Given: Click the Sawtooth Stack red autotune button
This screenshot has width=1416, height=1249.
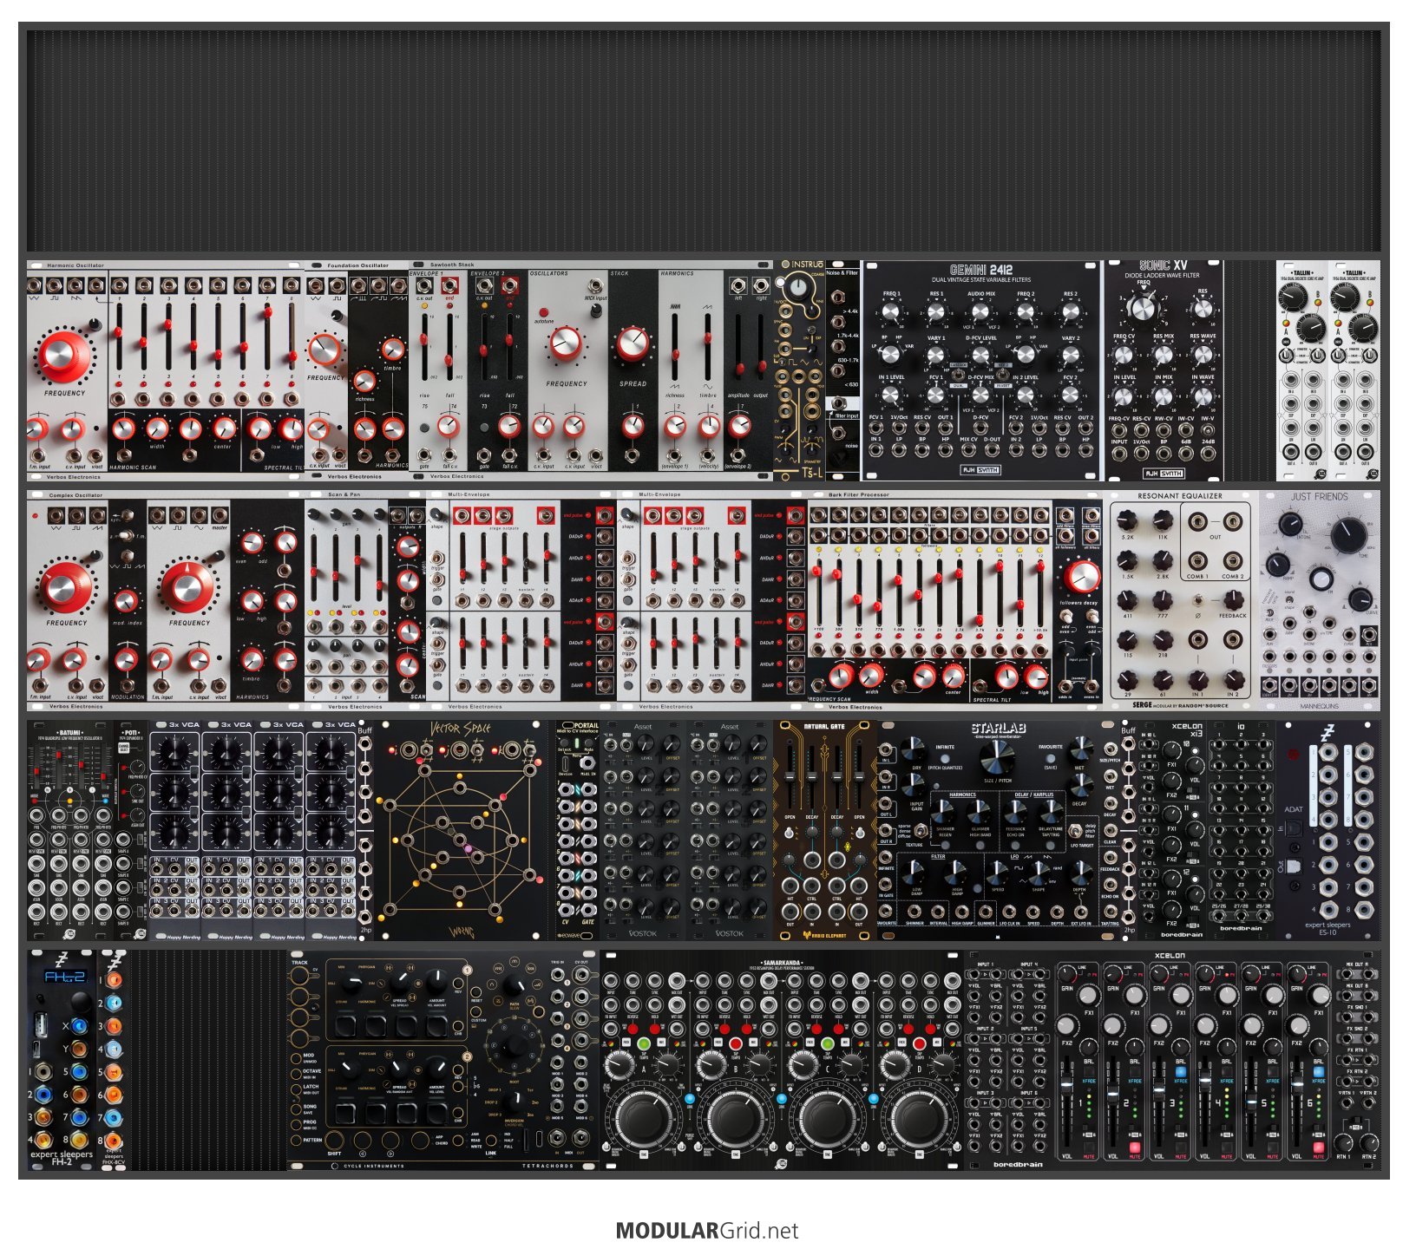Looking at the screenshot, I should (543, 311).
